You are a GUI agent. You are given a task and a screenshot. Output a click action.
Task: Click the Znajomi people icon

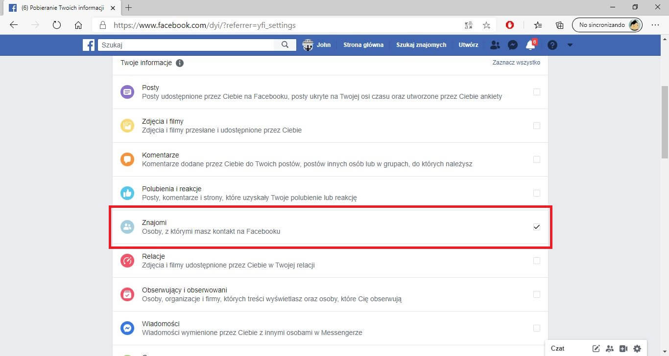pyautogui.click(x=127, y=227)
